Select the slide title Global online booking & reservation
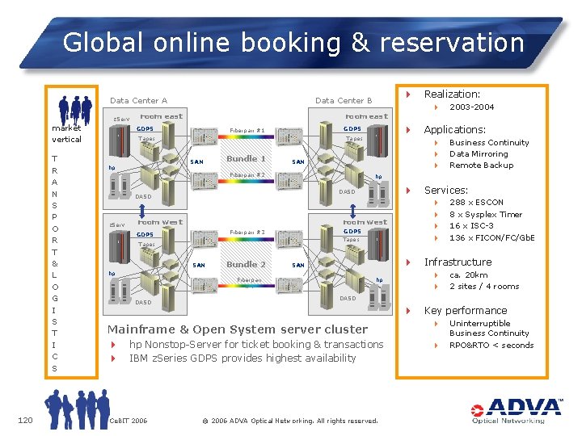Viewport: 582px width, 436px height. (x=293, y=43)
